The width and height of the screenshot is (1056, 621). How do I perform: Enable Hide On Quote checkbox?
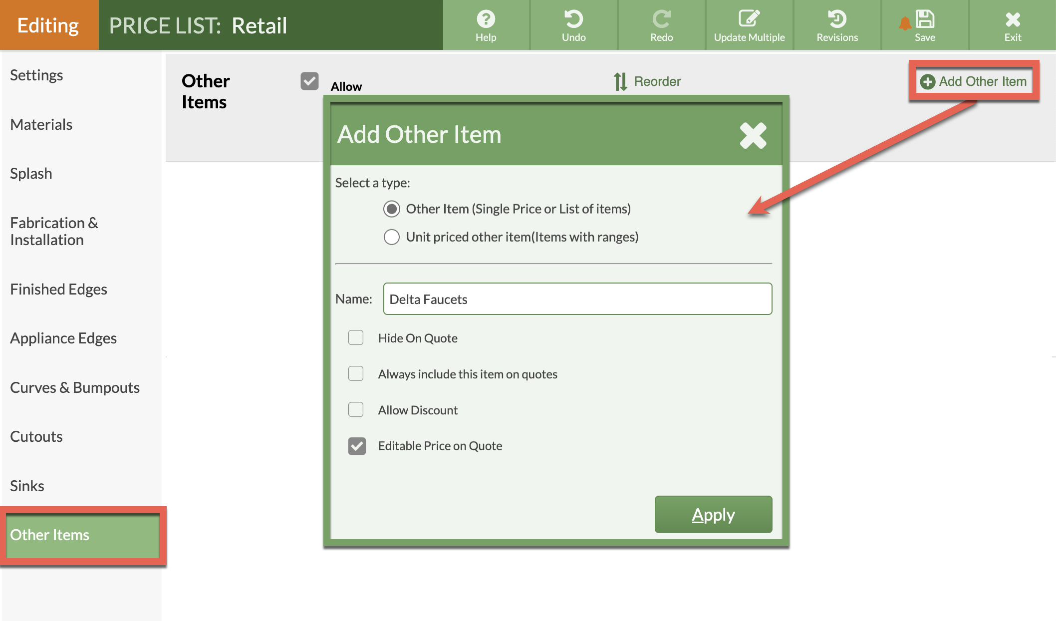356,338
